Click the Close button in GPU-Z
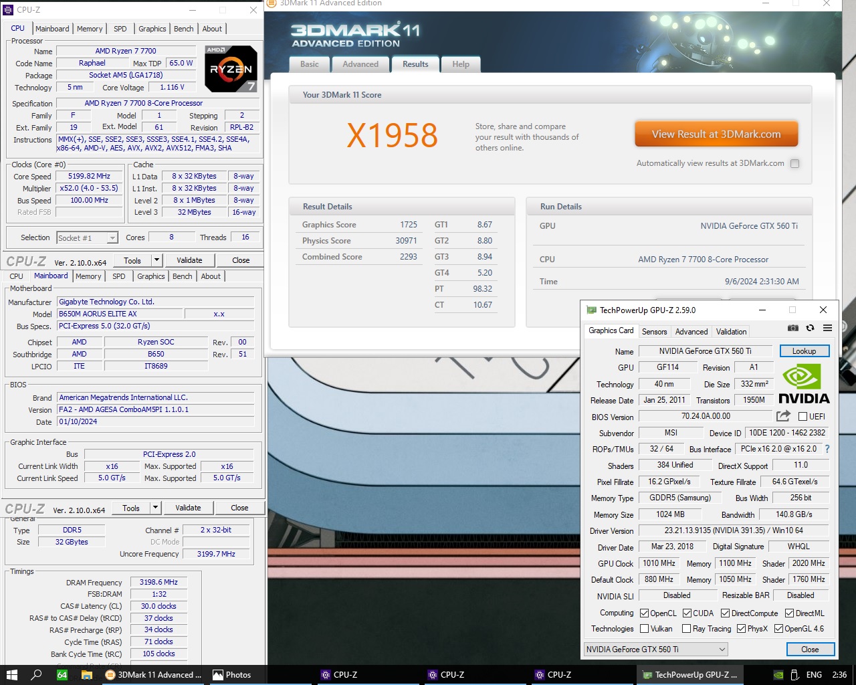Image resolution: width=856 pixels, height=685 pixels. tap(810, 649)
